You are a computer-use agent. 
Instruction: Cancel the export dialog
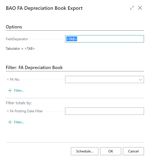[133, 151]
